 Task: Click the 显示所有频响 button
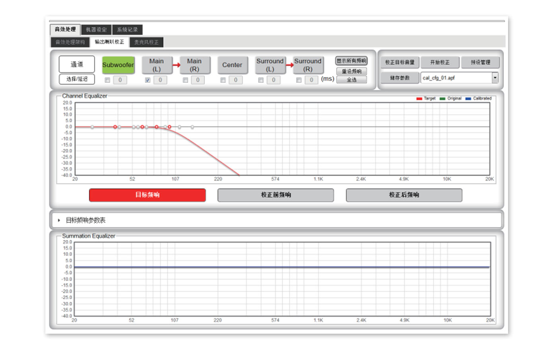351,61
